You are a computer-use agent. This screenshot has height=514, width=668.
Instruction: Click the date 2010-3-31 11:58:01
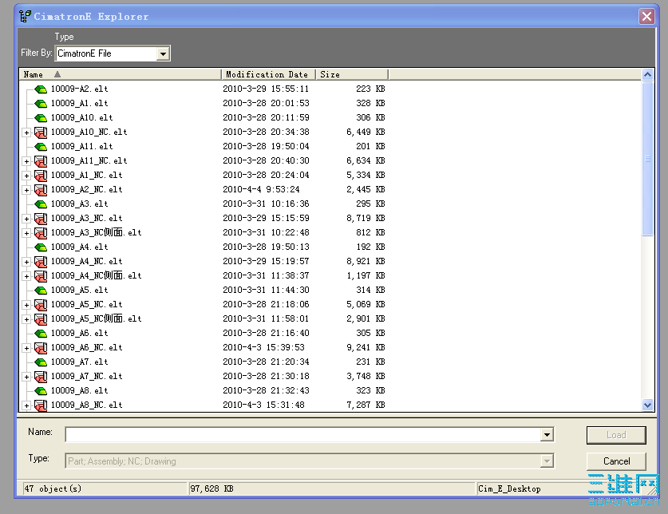pos(266,319)
